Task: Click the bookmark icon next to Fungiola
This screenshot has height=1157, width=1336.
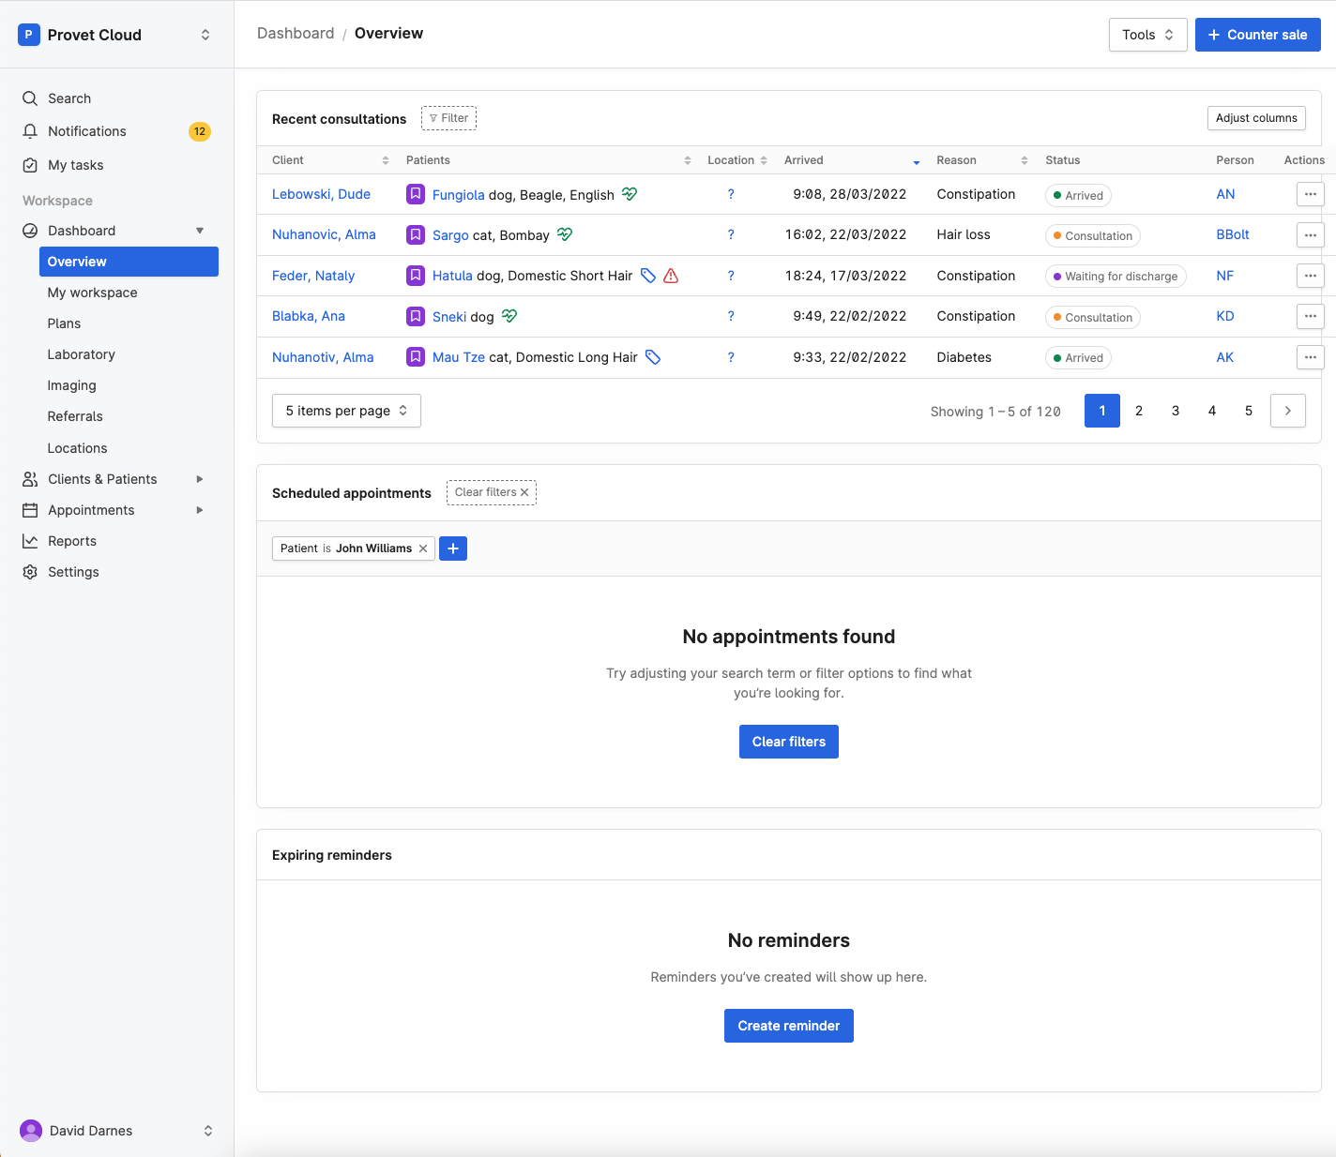Action: tap(416, 194)
